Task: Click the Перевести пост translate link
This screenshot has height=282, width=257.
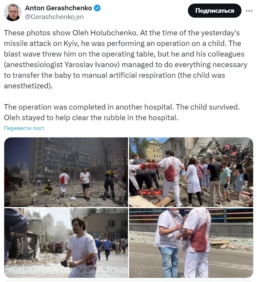Action: (24, 128)
